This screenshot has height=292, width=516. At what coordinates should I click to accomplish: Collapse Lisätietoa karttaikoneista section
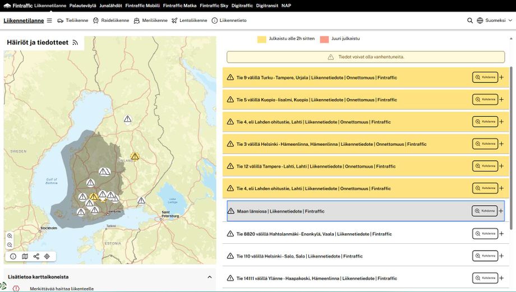pyautogui.click(x=210, y=277)
